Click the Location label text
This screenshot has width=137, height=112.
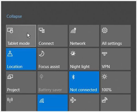15,67
